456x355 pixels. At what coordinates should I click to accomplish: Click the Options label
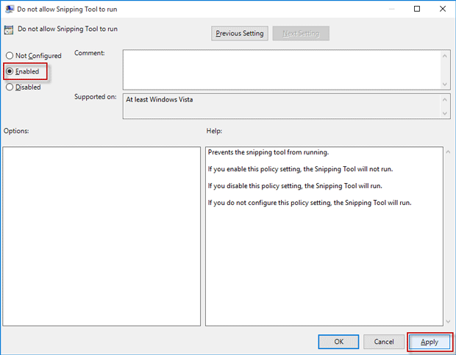click(x=16, y=131)
